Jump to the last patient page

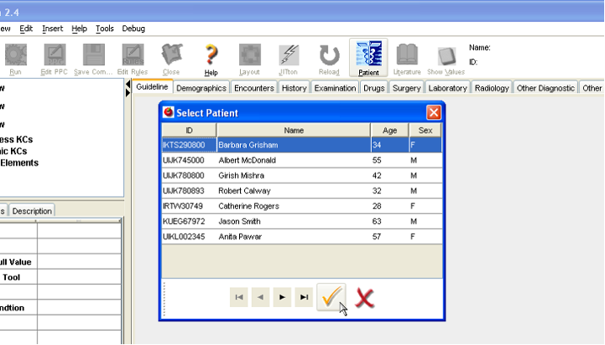[x=303, y=297]
